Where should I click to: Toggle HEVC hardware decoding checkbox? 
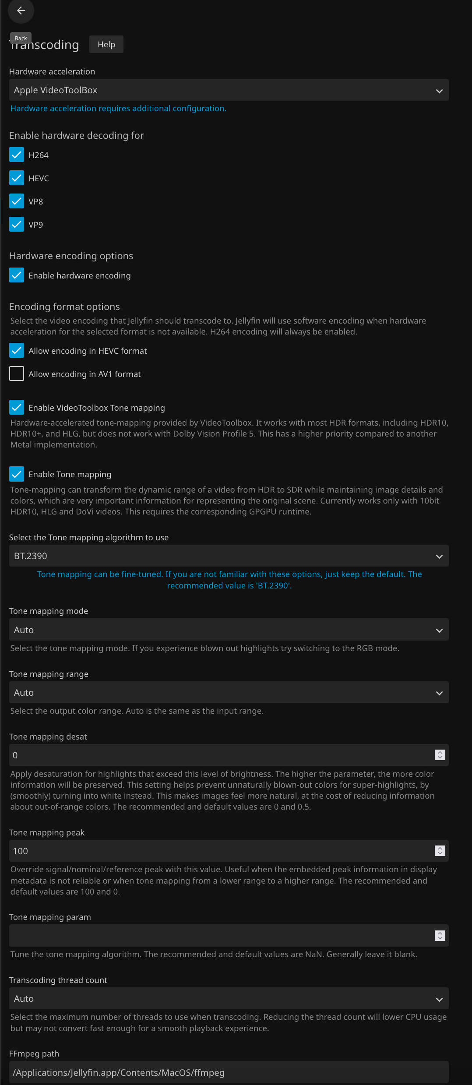[x=17, y=178]
